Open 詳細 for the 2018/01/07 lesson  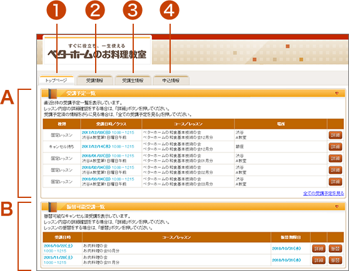[x=335, y=159]
